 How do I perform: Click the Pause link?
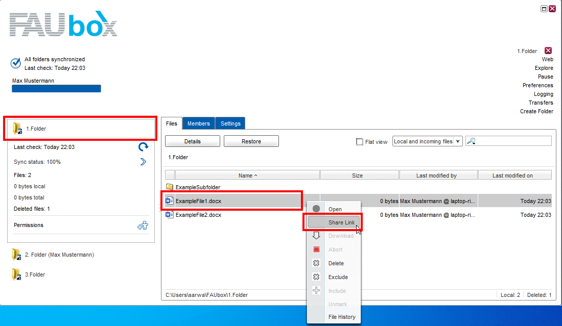coord(546,77)
